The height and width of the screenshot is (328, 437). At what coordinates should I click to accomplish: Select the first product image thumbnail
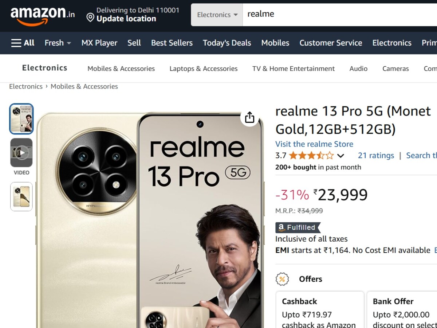[x=21, y=119]
